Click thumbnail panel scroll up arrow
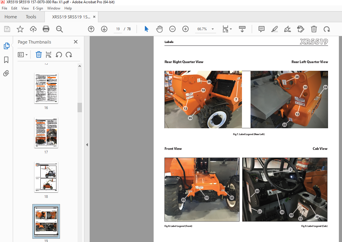The image size is (342, 242). [x=80, y=66]
